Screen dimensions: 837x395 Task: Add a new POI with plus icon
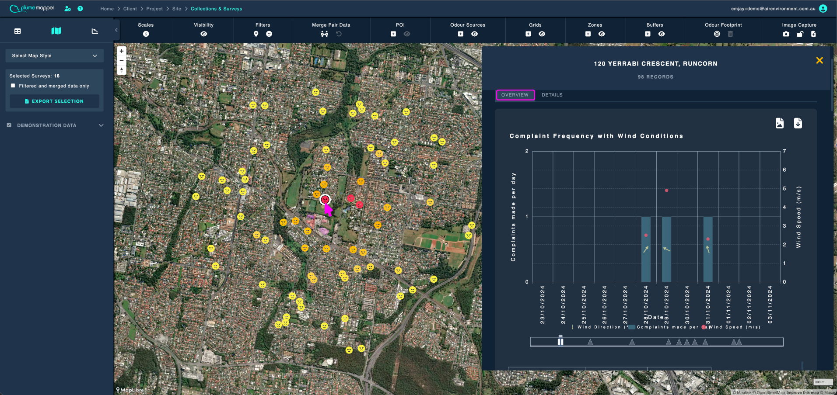click(x=393, y=34)
